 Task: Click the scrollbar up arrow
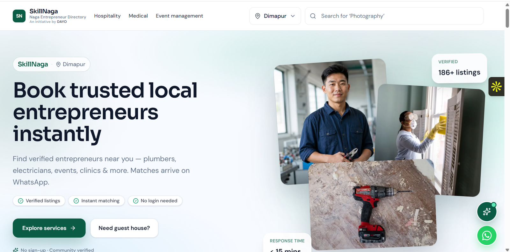click(x=507, y=4)
